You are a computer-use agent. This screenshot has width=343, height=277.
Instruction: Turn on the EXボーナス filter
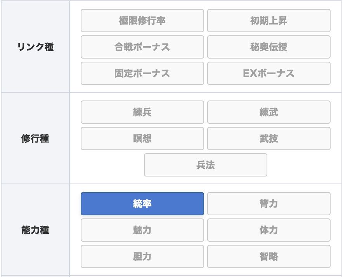(x=269, y=73)
